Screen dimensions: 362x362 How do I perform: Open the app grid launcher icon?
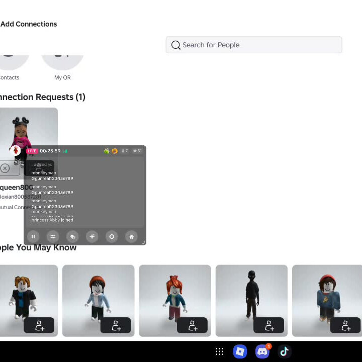pos(219,351)
